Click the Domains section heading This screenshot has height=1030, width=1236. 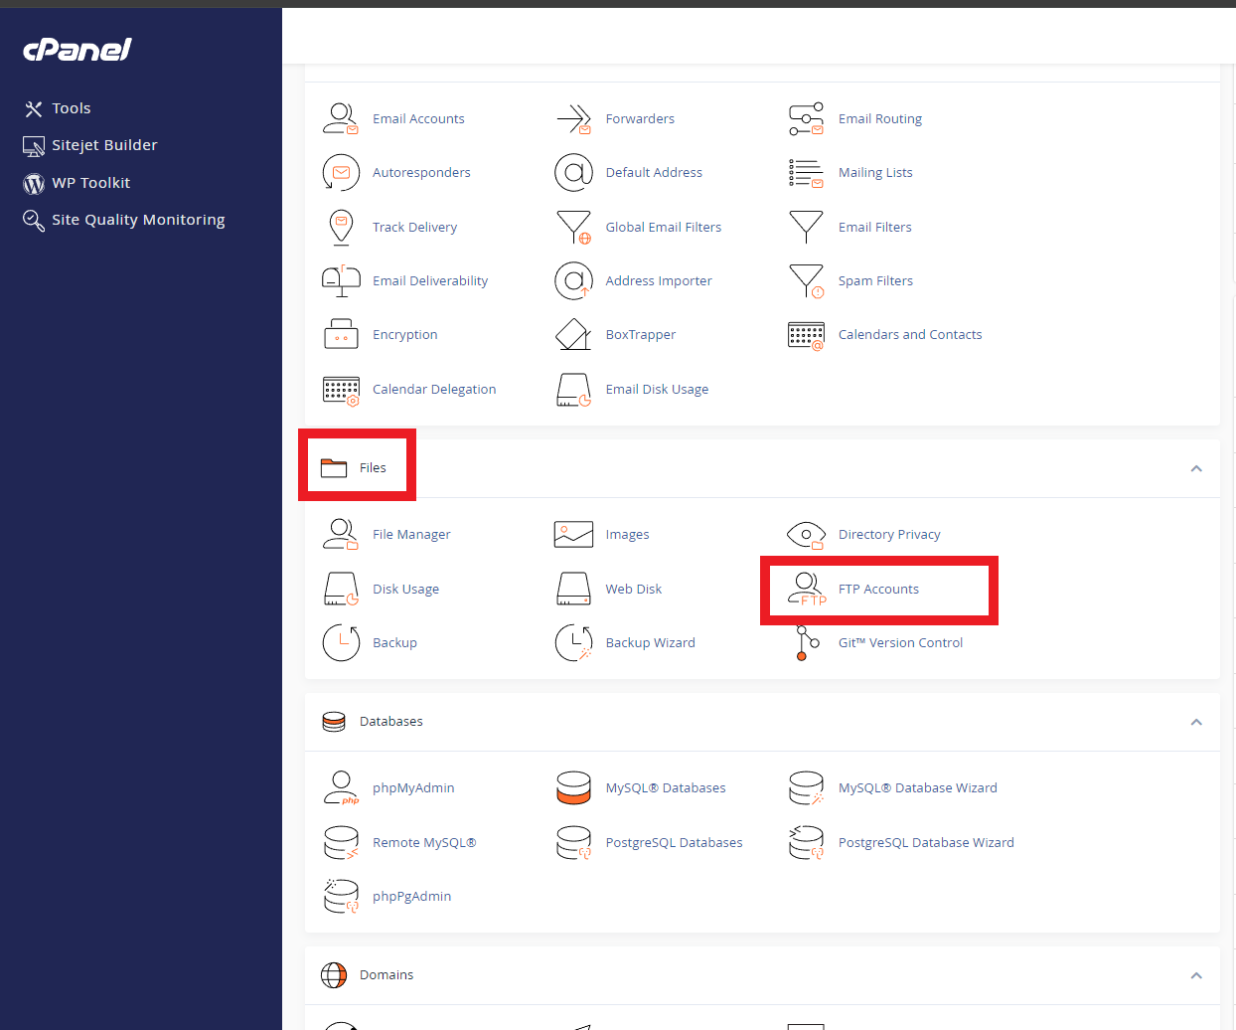coord(386,974)
